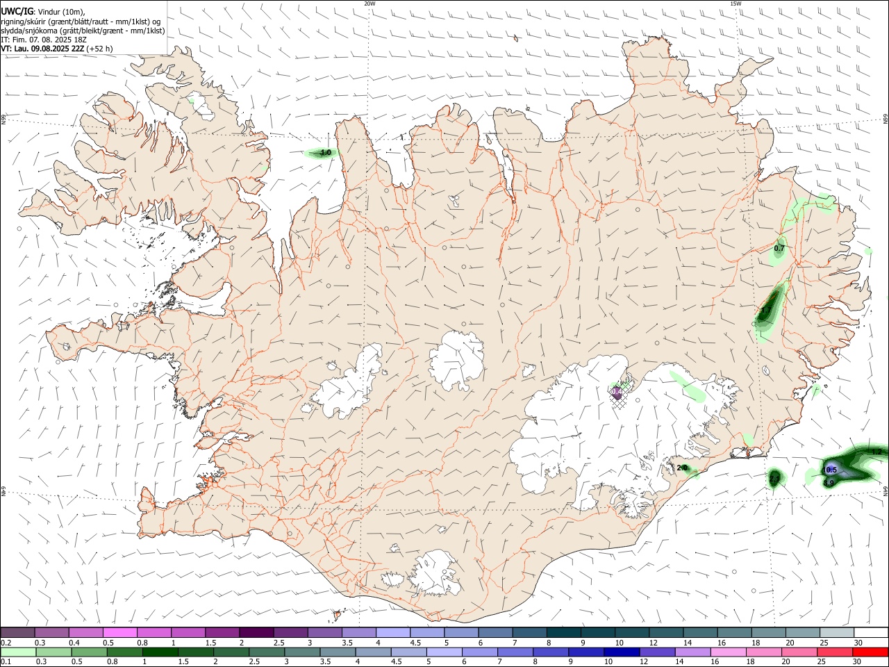The image size is (889, 667).
Task: Select the darkest purple swatch in upper legend row
Action: 256,632
